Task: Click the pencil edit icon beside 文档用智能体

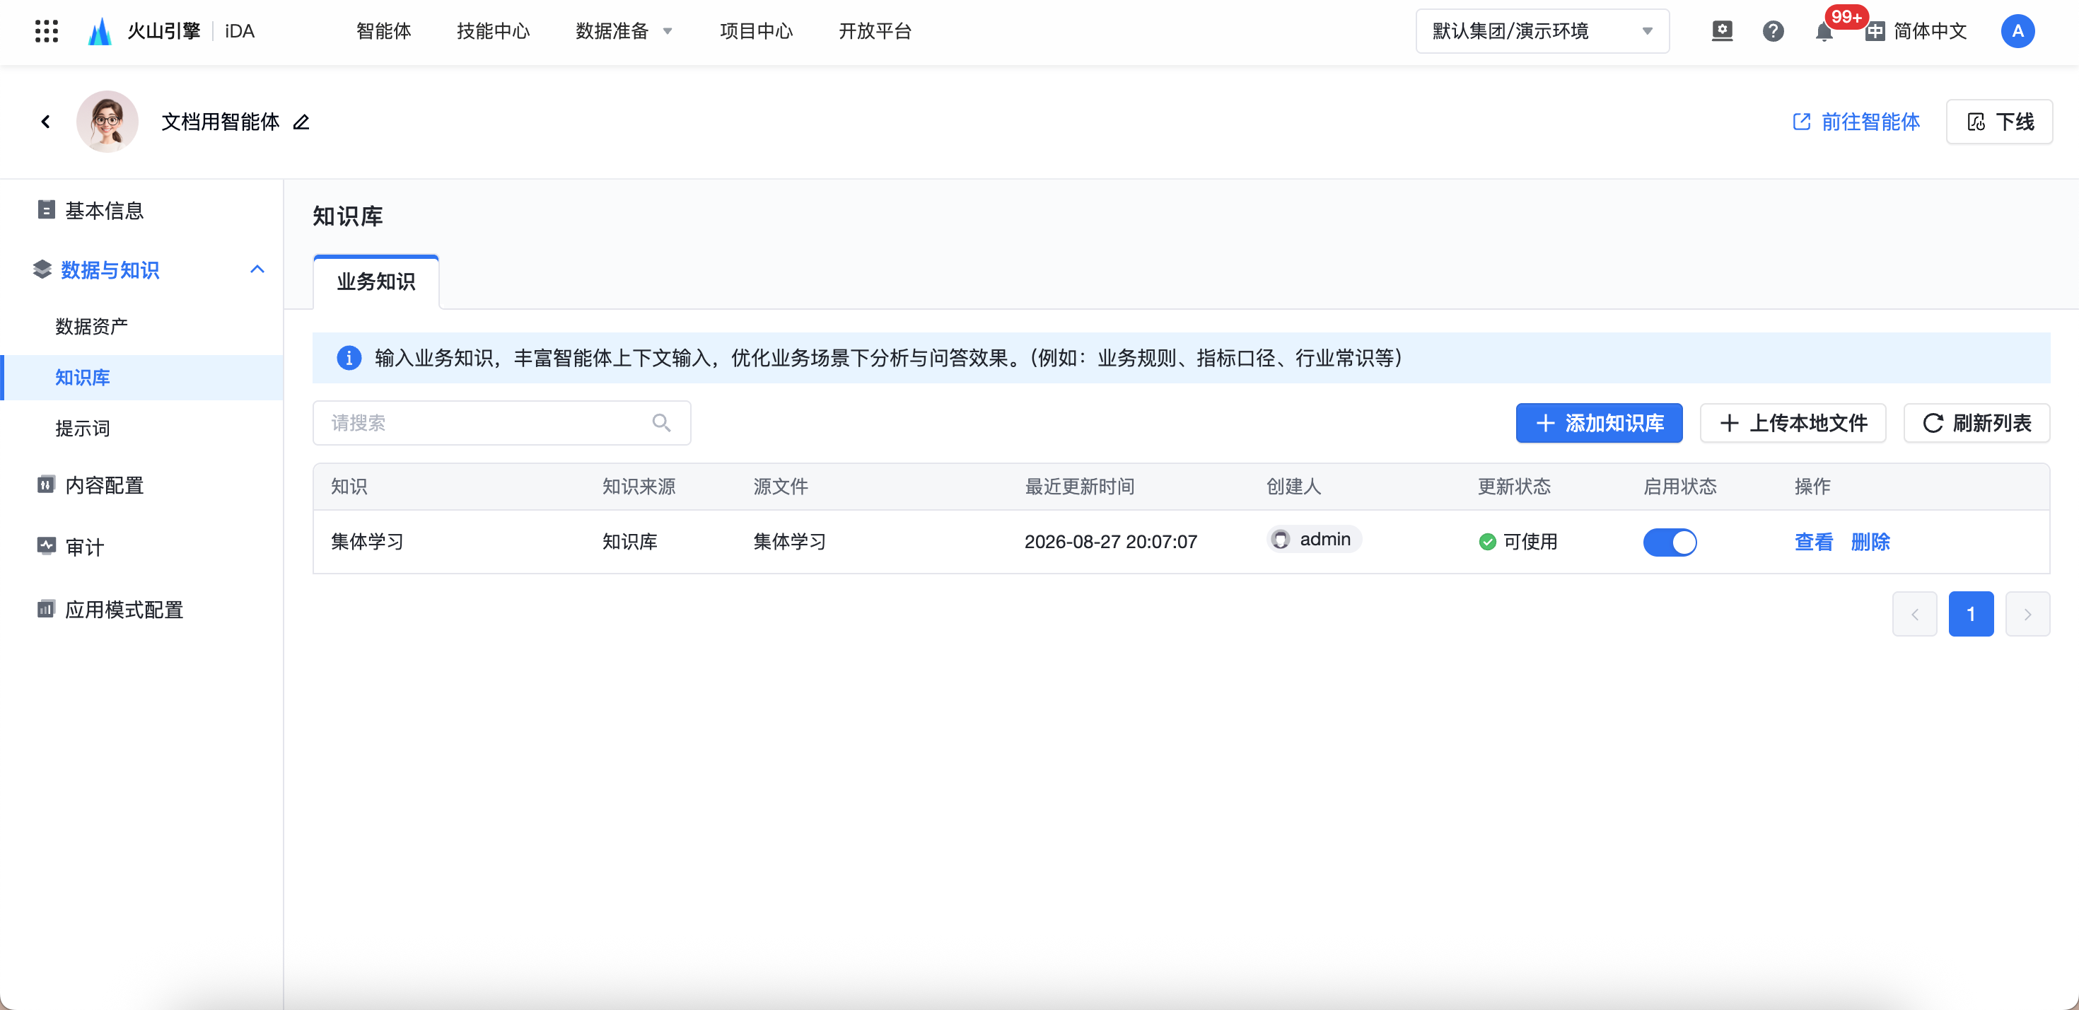Action: pyautogui.click(x=301, y=122)
